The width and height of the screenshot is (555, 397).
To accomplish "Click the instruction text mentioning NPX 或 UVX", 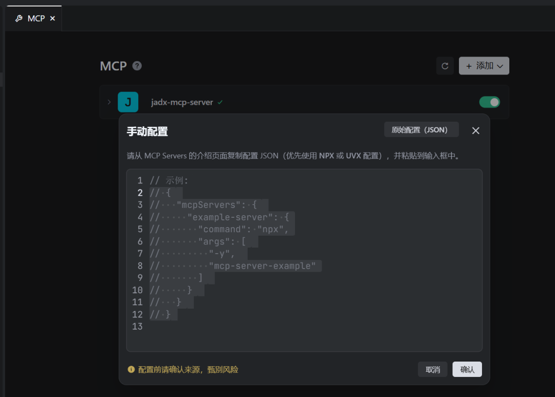I will (293, 156).
